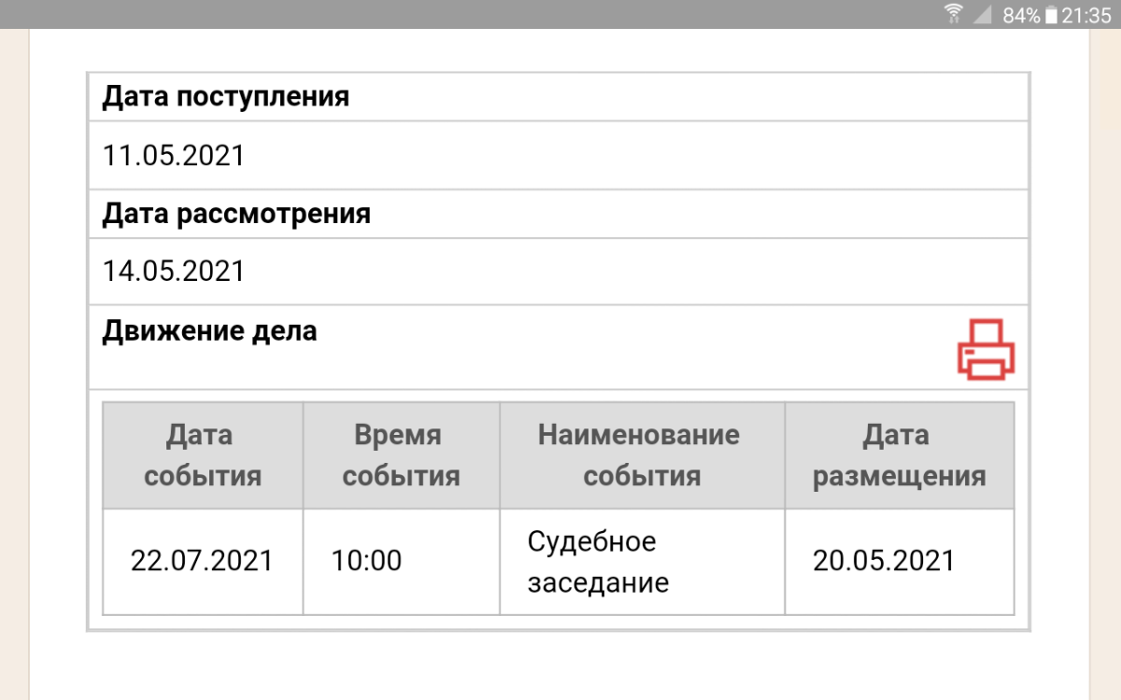Image resolution: width=1121 pixels, height=700 pixels.
Task: Select the event date 22.07.2021 cell
Action: pos(203,561)
